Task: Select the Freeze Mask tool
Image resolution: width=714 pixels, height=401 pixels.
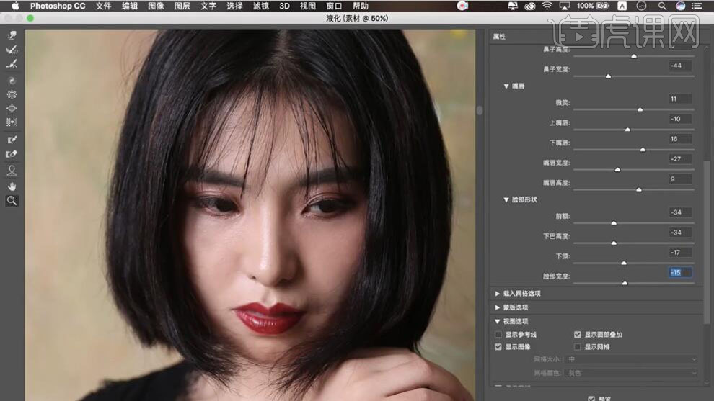Action: [x=12, y=140]
